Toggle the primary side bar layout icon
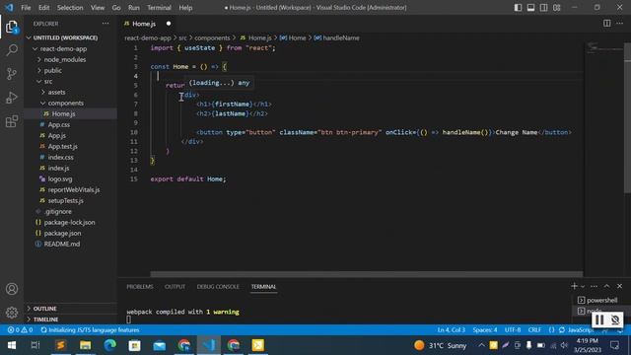The height and width of the screenshot is (355, 631). tap(518, 8)
